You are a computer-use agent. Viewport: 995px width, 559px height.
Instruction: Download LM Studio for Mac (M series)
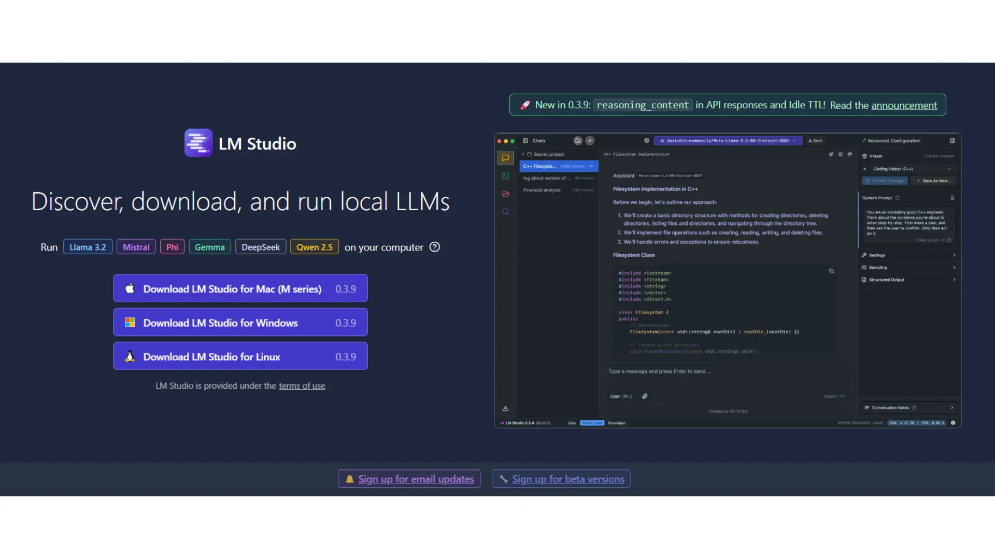240,288
